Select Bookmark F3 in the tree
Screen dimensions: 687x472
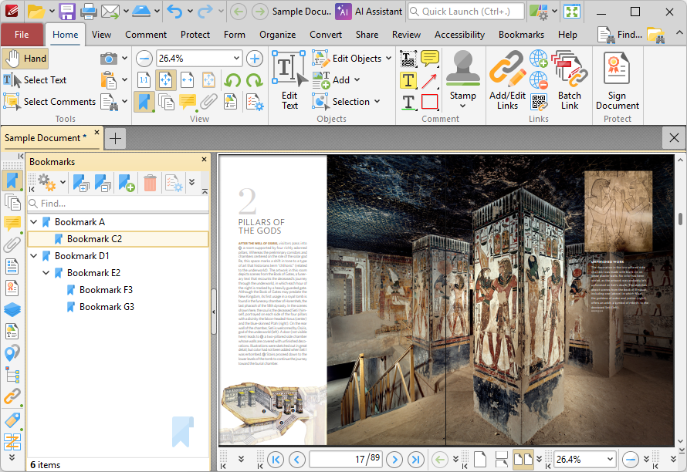[x=106, y=290]
